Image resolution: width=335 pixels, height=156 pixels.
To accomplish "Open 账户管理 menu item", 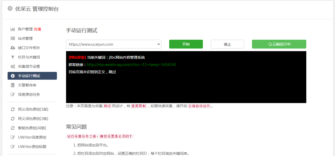I will coord(25,29).
